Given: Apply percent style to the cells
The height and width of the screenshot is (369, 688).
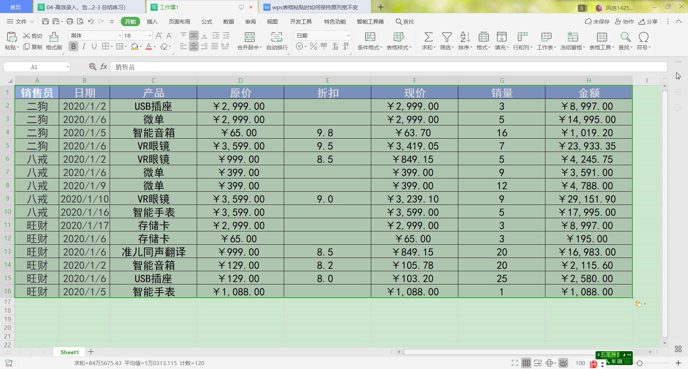Looking at the screenshot, I should pyautogui.click(x=314, y=46).
